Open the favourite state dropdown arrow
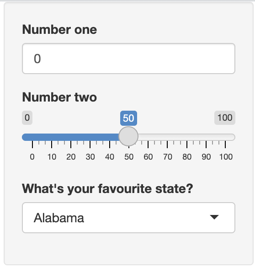The width and height of the screenshot is (255, 268). (x=214, y=217)
